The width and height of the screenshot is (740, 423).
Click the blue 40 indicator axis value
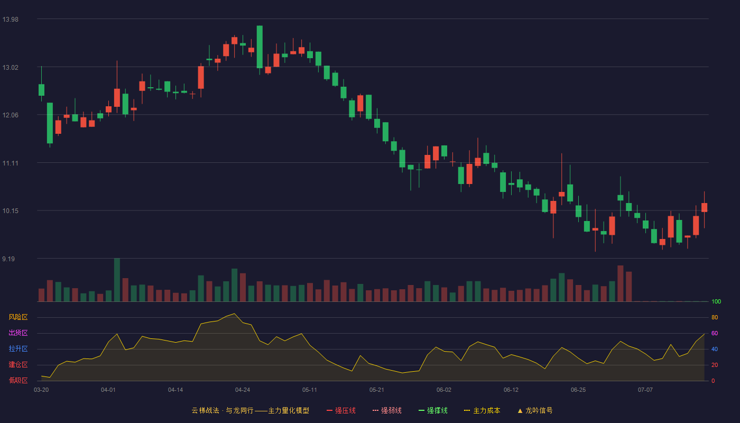coord(715,349)
